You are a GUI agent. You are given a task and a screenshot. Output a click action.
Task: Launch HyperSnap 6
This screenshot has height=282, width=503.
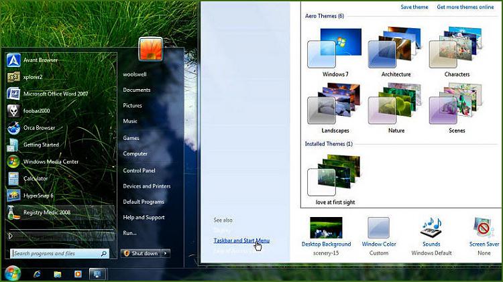tap(61, 196)
